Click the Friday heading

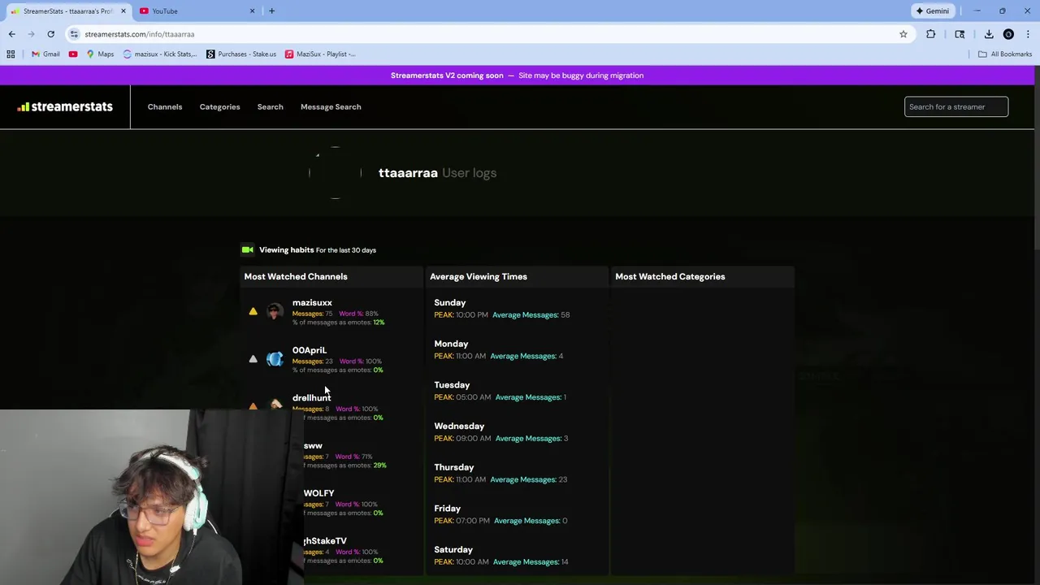pyautogui.click(x=447, y=508)
